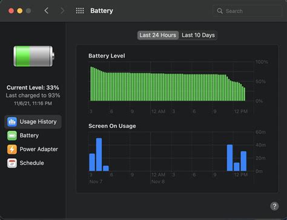
Task: Click the large battery level image
Action: click(x=34, y=56)
